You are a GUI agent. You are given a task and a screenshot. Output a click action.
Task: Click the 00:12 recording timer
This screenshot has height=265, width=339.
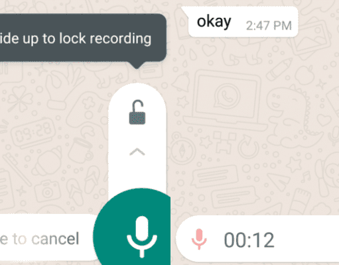tap(249, 240)
